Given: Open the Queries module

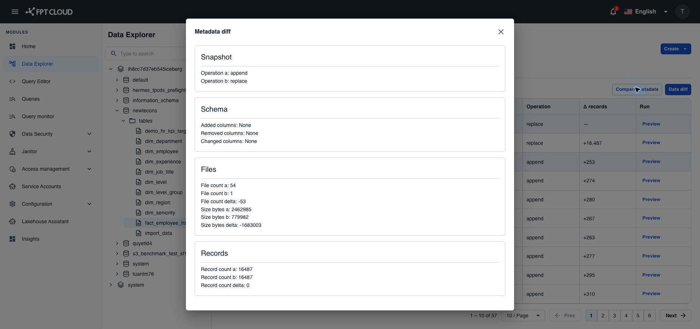Looking at the screenshot, I should point(51,99).
